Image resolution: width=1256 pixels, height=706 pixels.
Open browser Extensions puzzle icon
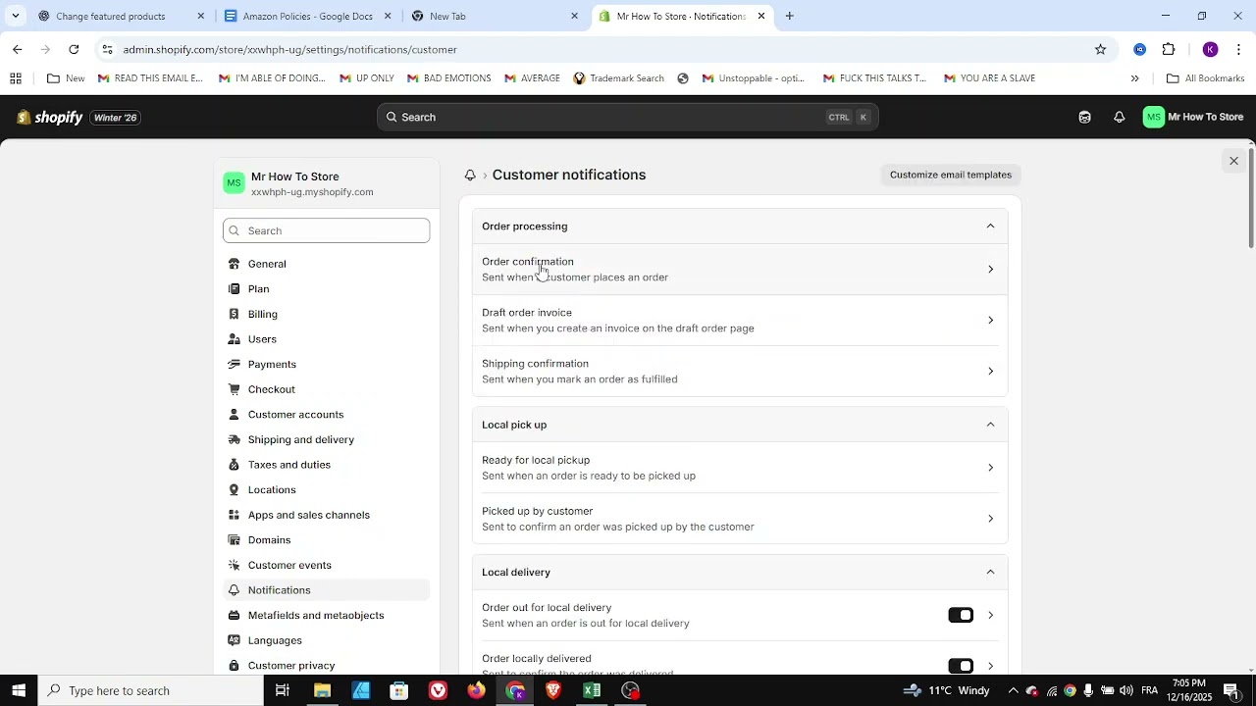click(x=1168, y=49)
